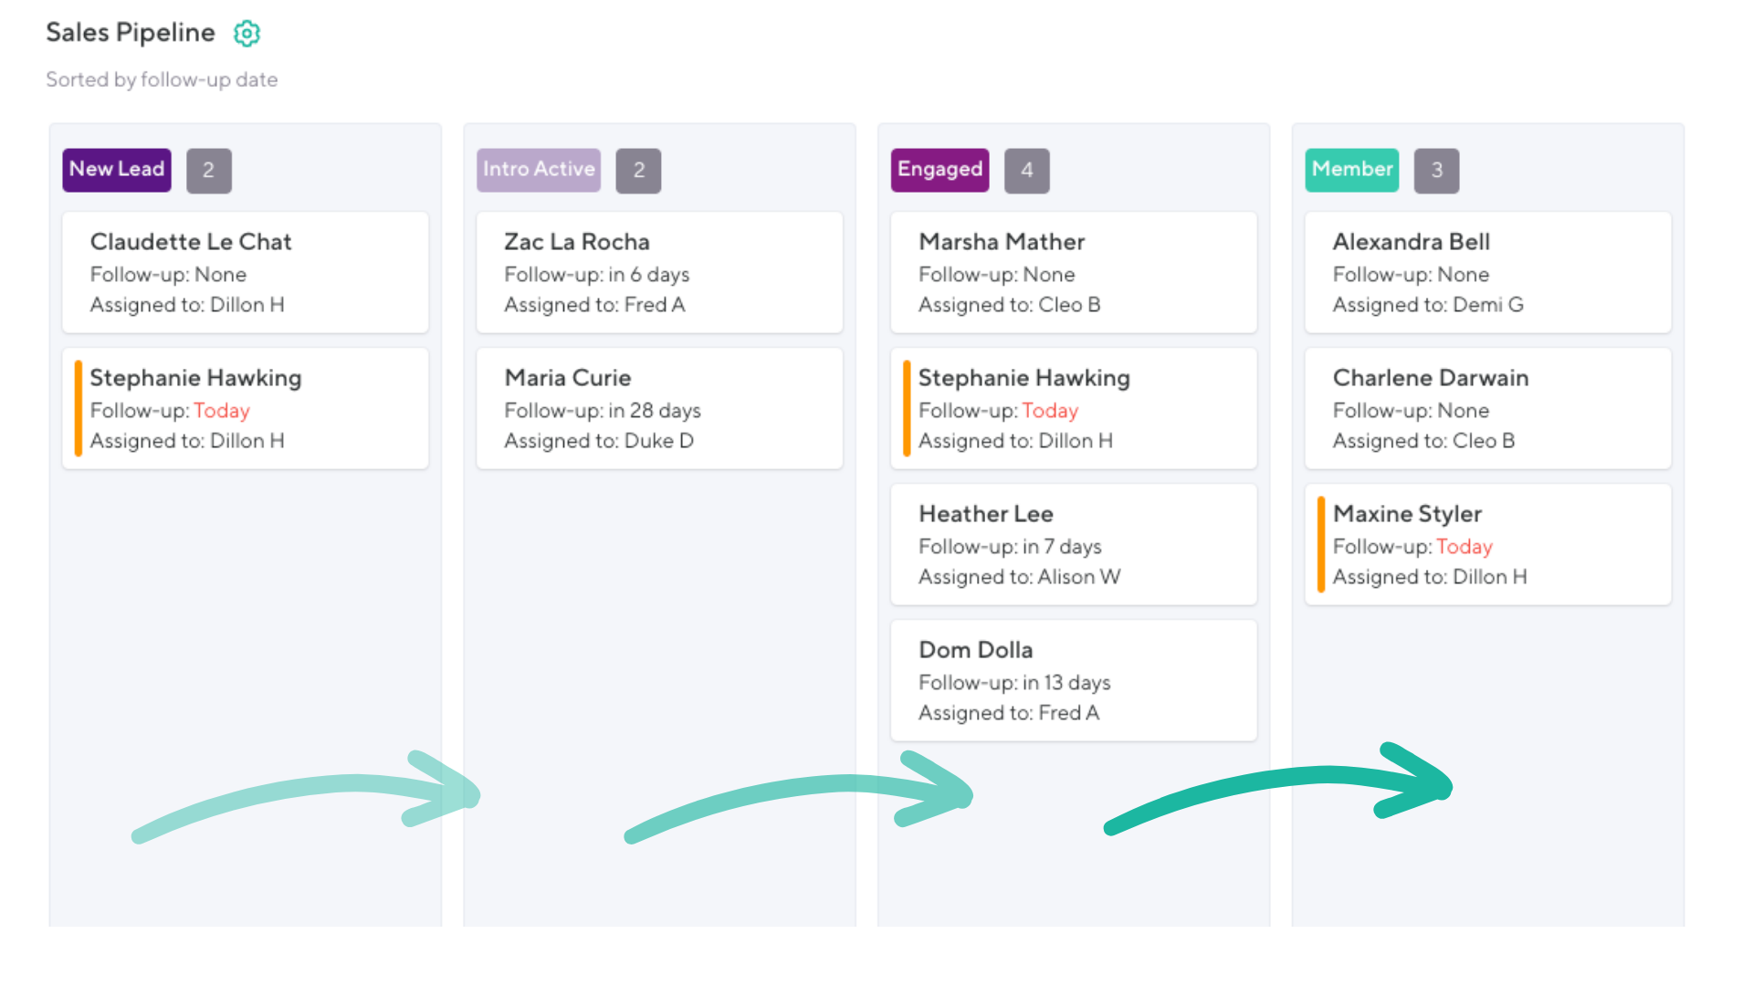This screenshot has width=1753, height=986.
Task: Click Today follow-up on Maxine Styler card
Action: coord(1464,547)
